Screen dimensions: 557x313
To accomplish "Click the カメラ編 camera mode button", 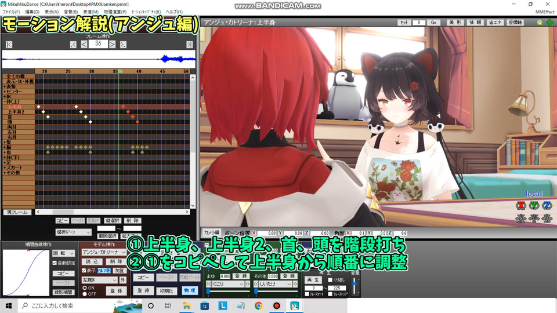I will pyautogui.click(x=212, y=232).
